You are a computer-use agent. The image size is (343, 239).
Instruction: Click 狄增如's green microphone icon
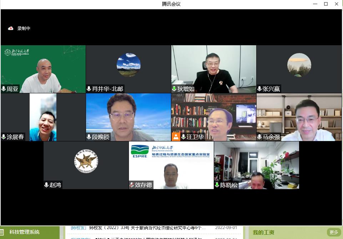coord(174,89)
